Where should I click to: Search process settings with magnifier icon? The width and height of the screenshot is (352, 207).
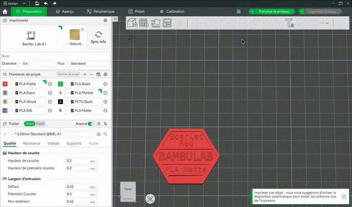[x=105, y=134]
